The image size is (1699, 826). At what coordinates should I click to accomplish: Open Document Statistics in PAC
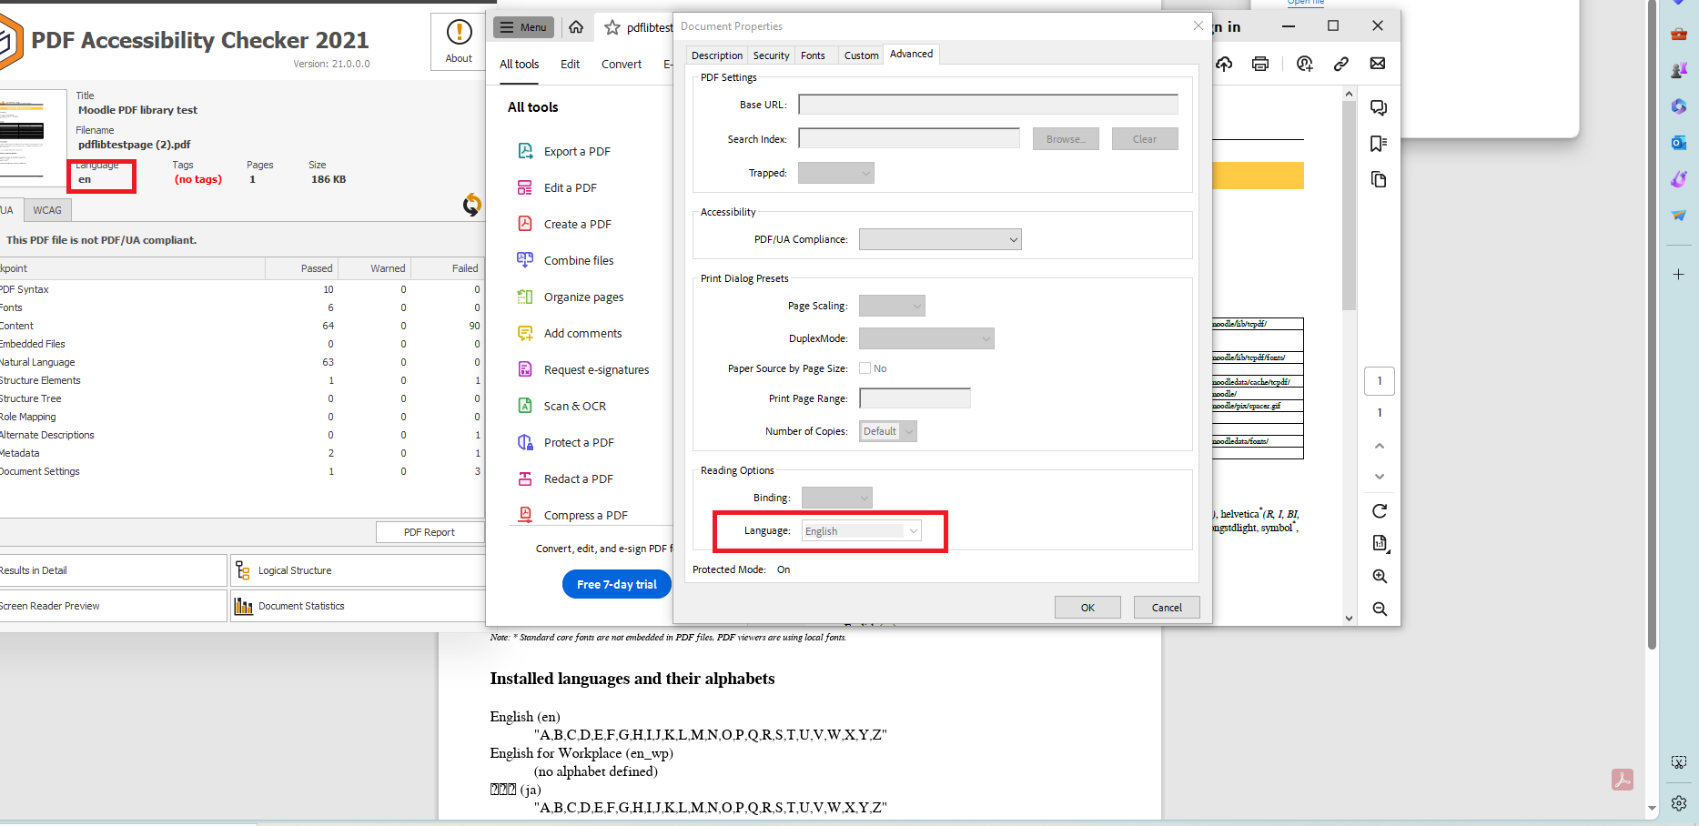point(358,606)
